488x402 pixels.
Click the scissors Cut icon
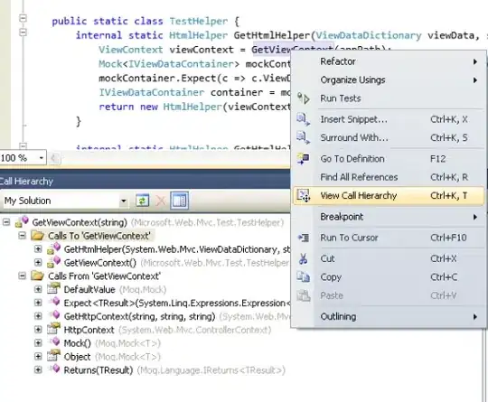303,259
